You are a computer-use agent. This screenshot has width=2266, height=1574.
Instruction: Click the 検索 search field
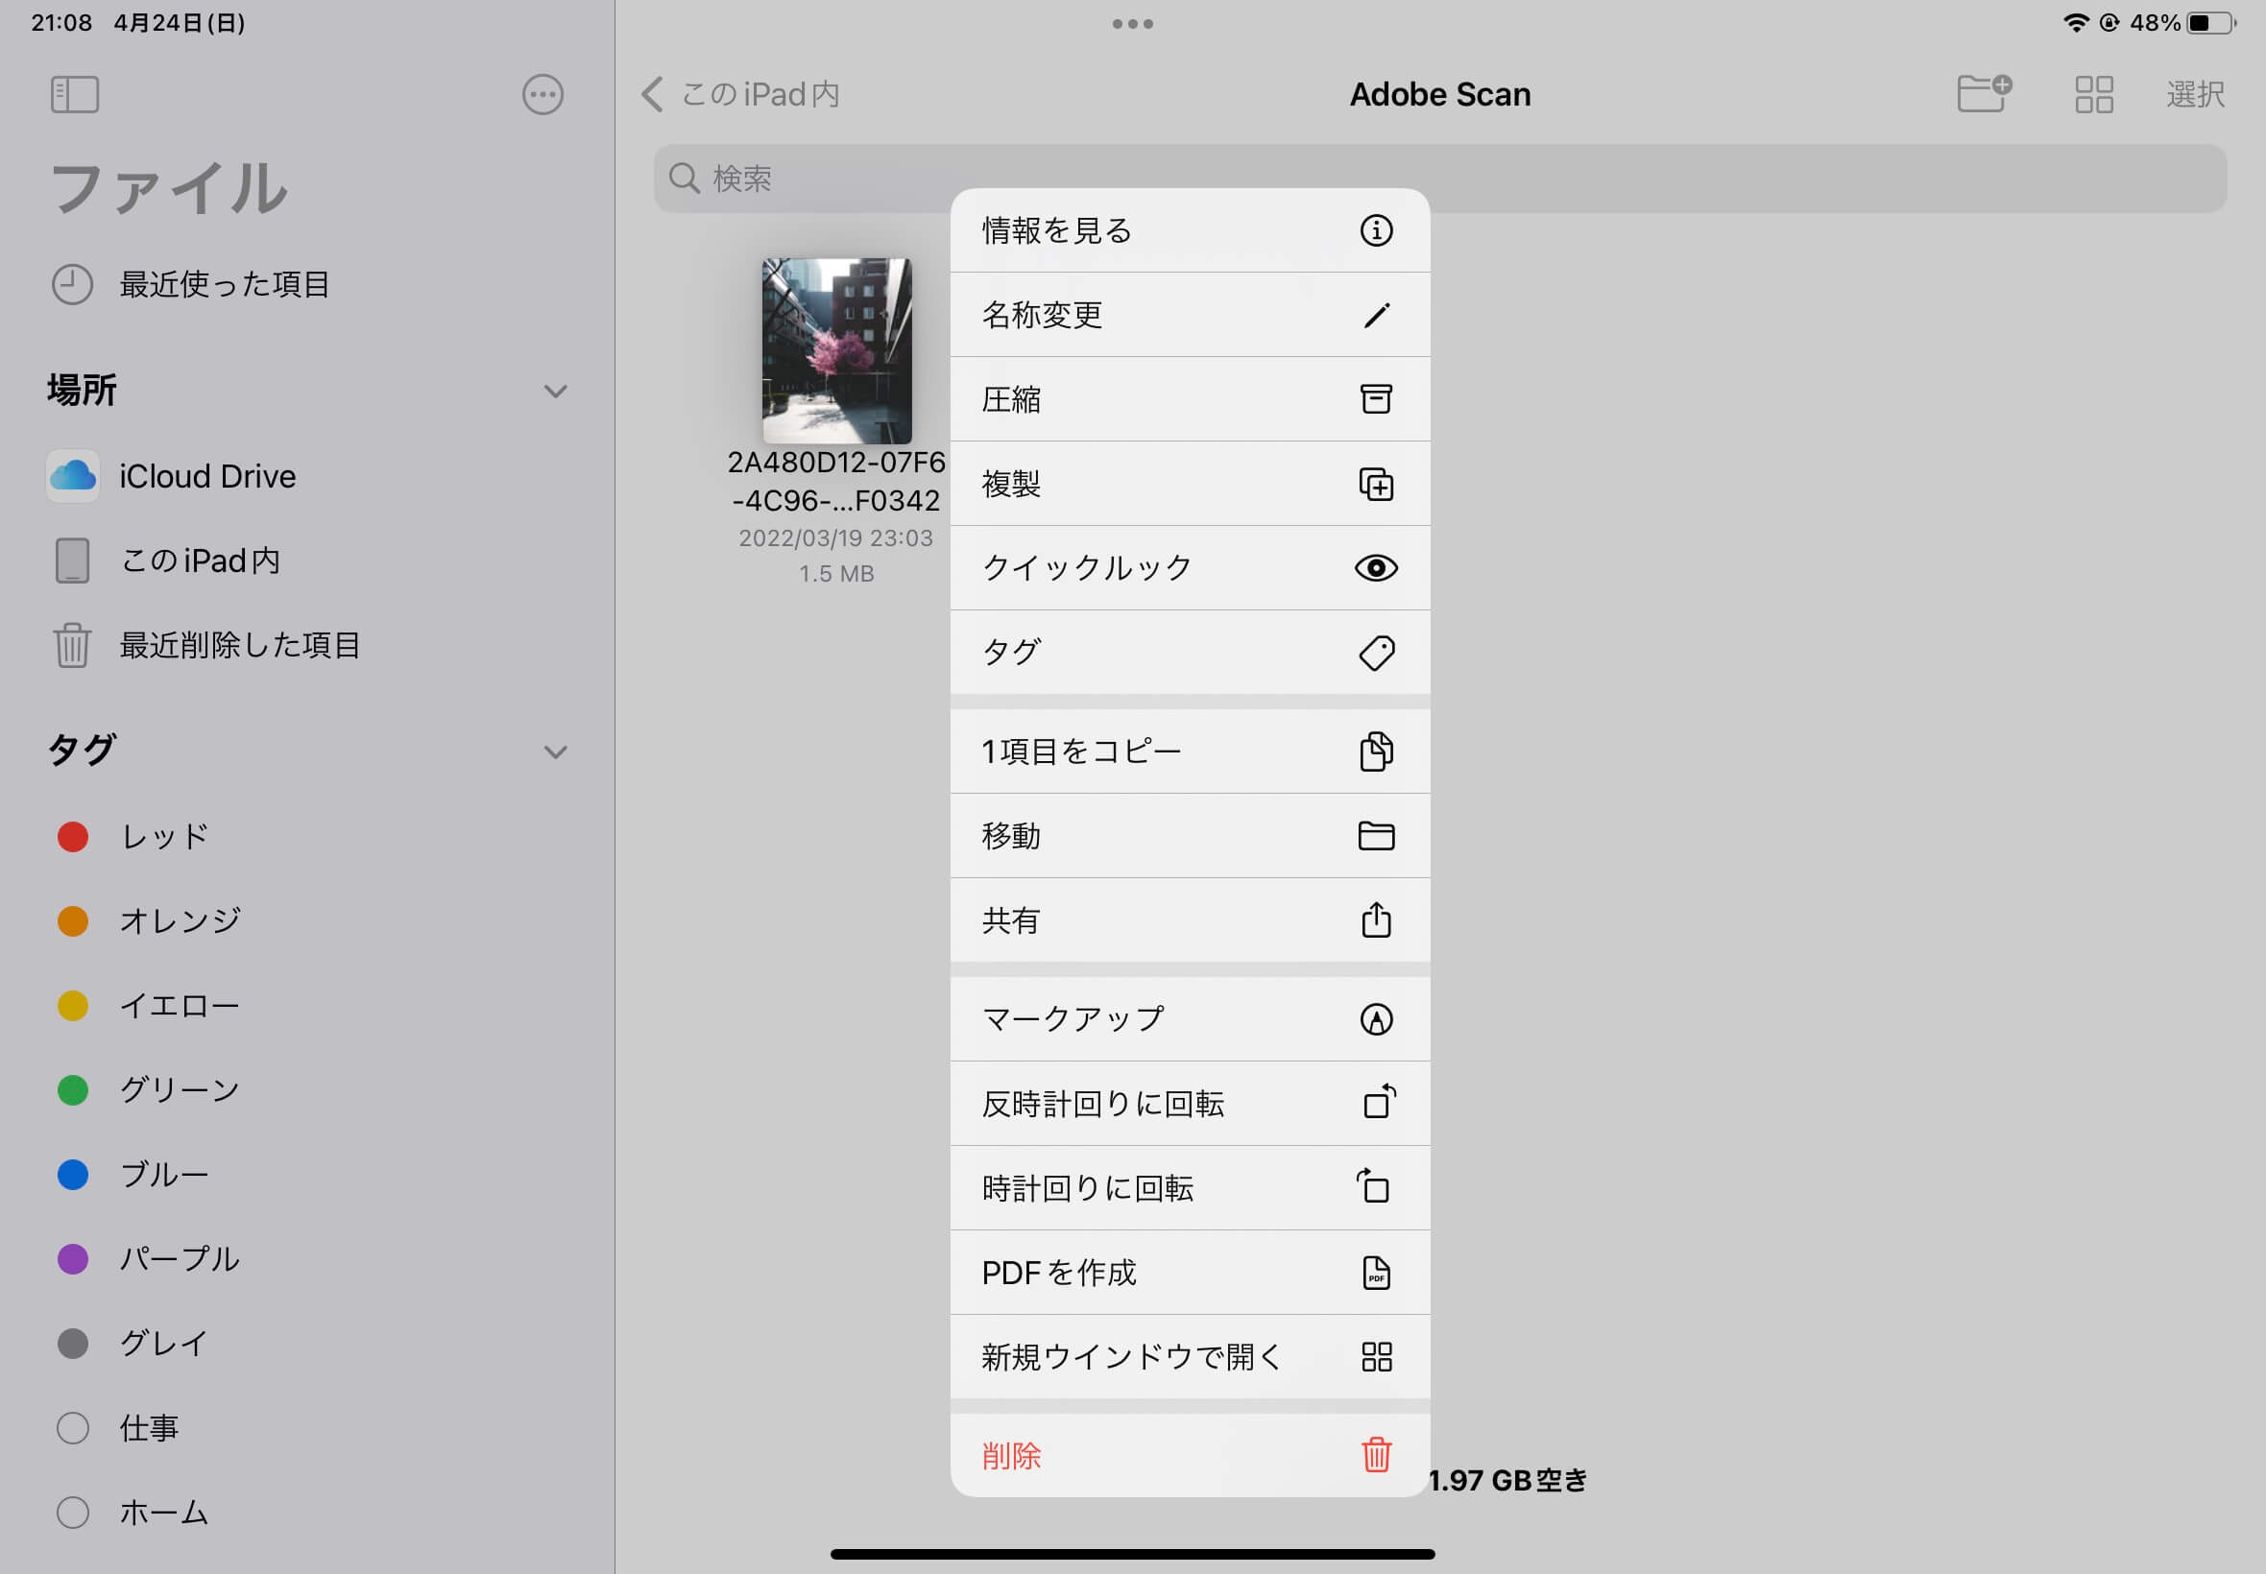click(x=1439, y=179)
